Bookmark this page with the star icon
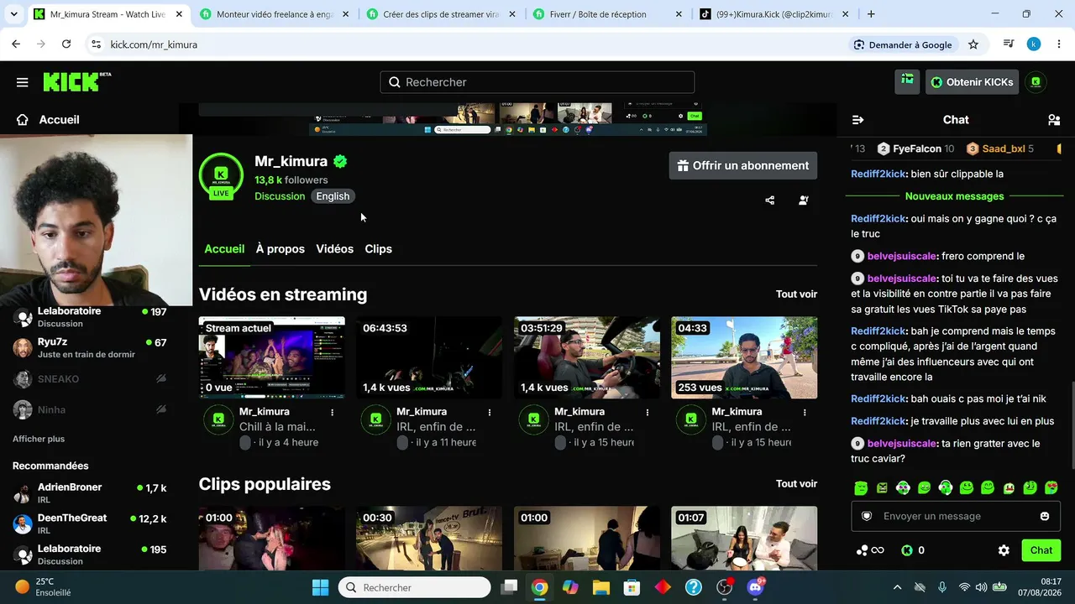The image size is (1075, 604). pos(973,44)
